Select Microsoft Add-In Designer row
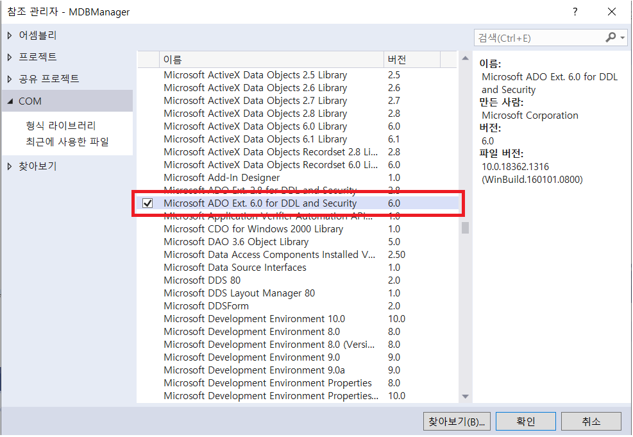The width and height of the screenshot is (633, 437). click(297, 178)
